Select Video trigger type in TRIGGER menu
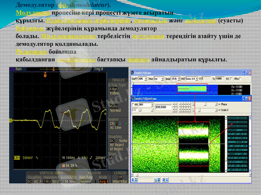Screen dimensions: 261x195 tap(114, 93)
